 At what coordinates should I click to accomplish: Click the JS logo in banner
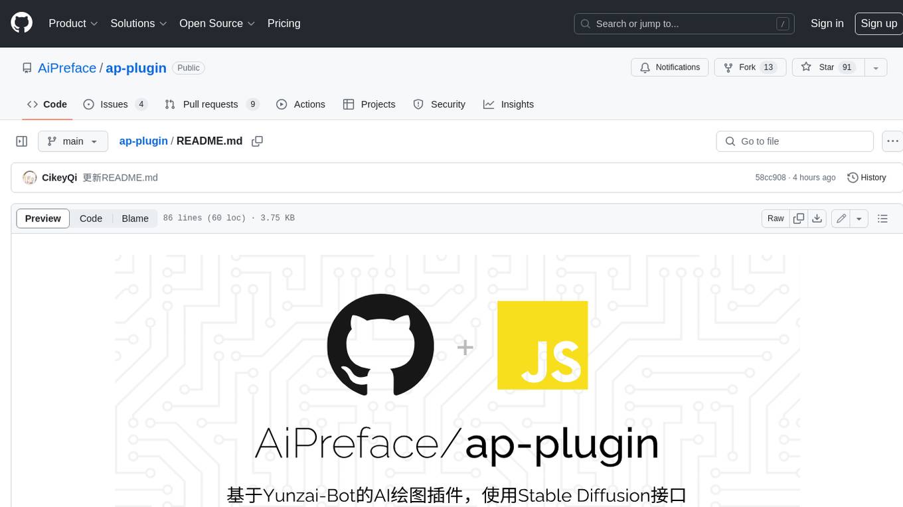click(x=542, y=345)
